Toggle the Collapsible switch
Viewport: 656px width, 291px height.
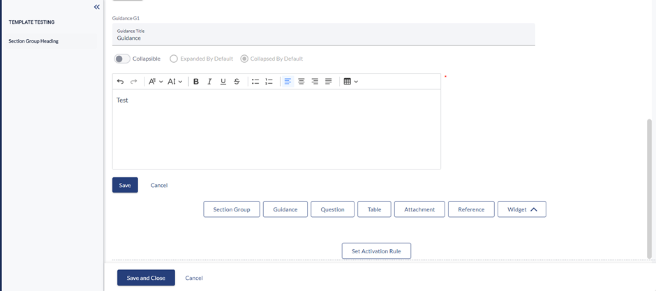(122, 59)
